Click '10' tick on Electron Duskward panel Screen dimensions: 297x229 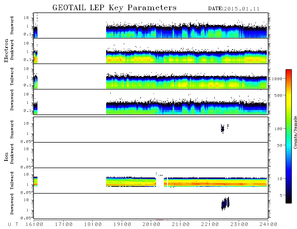[x=26, y=43]
